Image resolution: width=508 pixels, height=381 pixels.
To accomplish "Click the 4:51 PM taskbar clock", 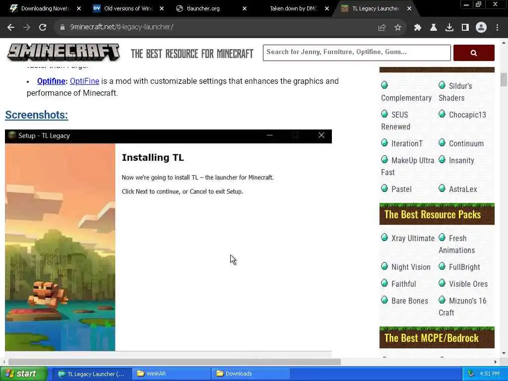I will (490, 374).
